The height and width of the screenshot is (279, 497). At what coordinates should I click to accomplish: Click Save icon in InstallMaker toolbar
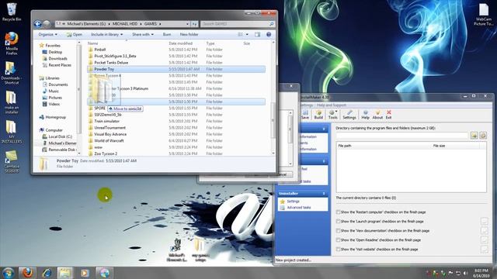pyautogui.click(x=305, y=115)
